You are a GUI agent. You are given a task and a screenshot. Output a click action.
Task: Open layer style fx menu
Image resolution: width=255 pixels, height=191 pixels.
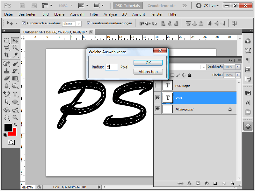[x=189, y=183]
